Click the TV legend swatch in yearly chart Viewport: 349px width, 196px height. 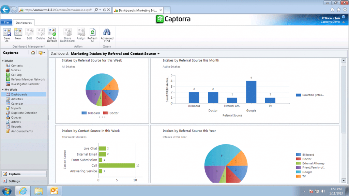click(x=299, y=177)
